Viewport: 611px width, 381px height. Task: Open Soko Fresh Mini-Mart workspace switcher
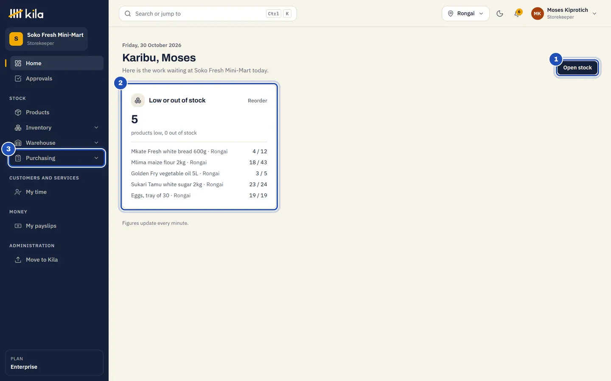46,39
